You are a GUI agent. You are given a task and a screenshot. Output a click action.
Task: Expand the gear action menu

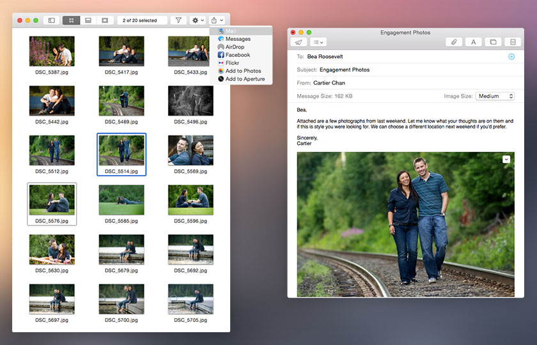[x=198, y=20]
